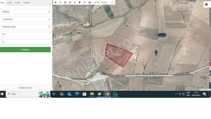Open the cbs@tkgm.gov.tr email link
The width and height of the screenshot is (211, 119).
coord(25,88)
